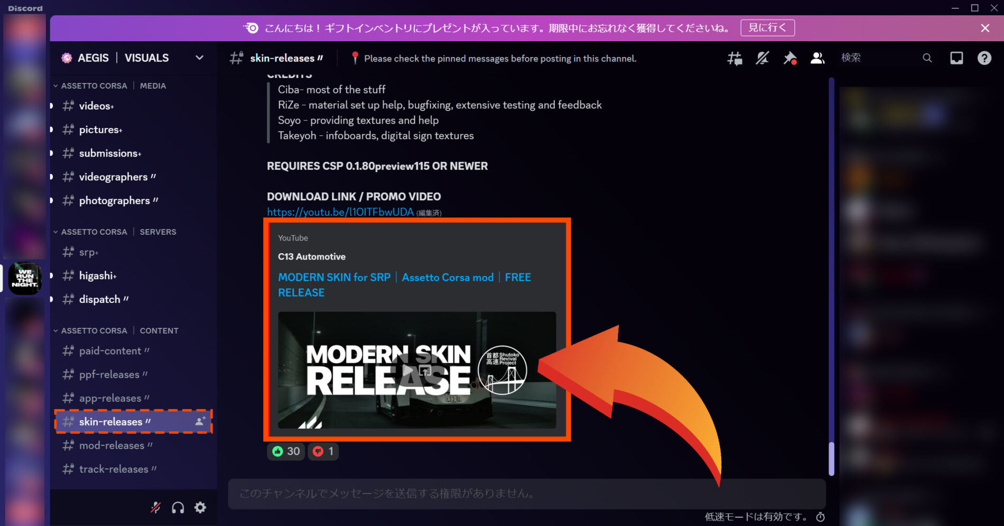Click the slow mode timer icon

pyautogui.click(x=821, y=516)
